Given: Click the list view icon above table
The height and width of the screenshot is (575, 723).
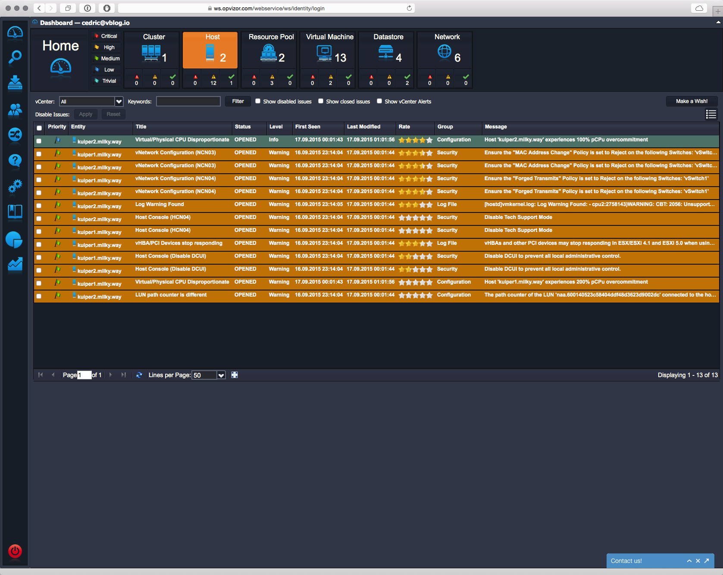Looking at the screenshot, I should [711, 114].
